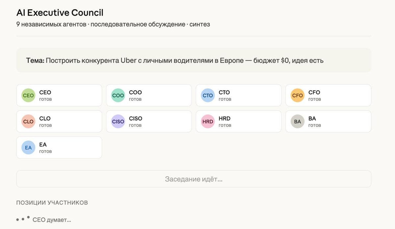Screen dimensions: 395x229
Task: Select the CTO agent card
Action: (238, 95)
